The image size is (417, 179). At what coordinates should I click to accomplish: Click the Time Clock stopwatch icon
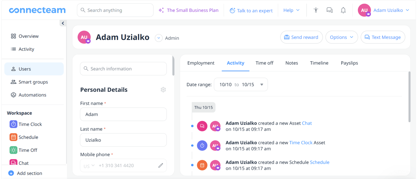13,124
